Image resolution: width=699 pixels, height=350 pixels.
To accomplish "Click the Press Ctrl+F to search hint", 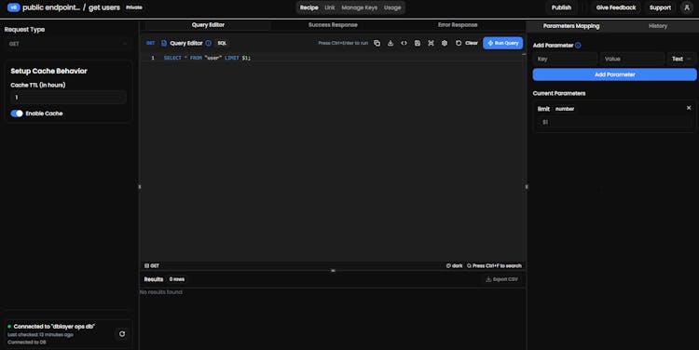I will 494,266.
